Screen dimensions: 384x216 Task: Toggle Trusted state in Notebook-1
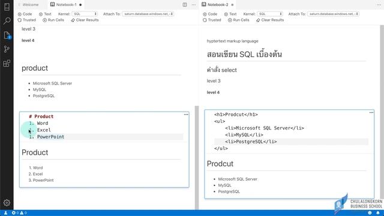pos(26,20)
